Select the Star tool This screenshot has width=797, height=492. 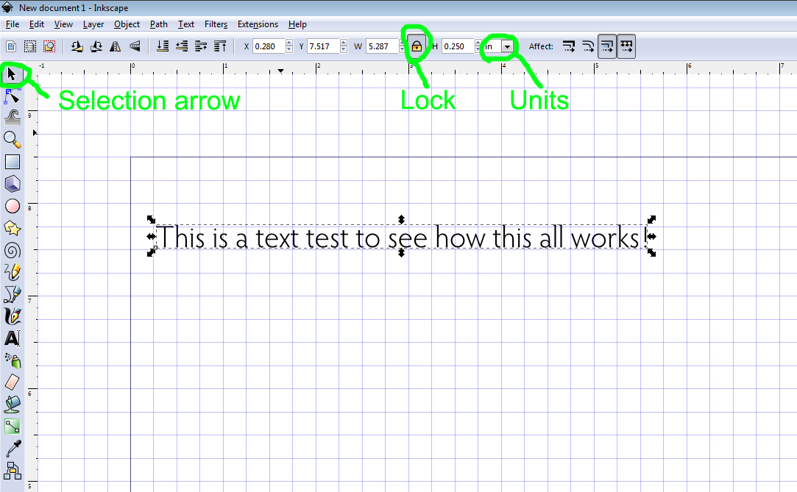[12, 228]
